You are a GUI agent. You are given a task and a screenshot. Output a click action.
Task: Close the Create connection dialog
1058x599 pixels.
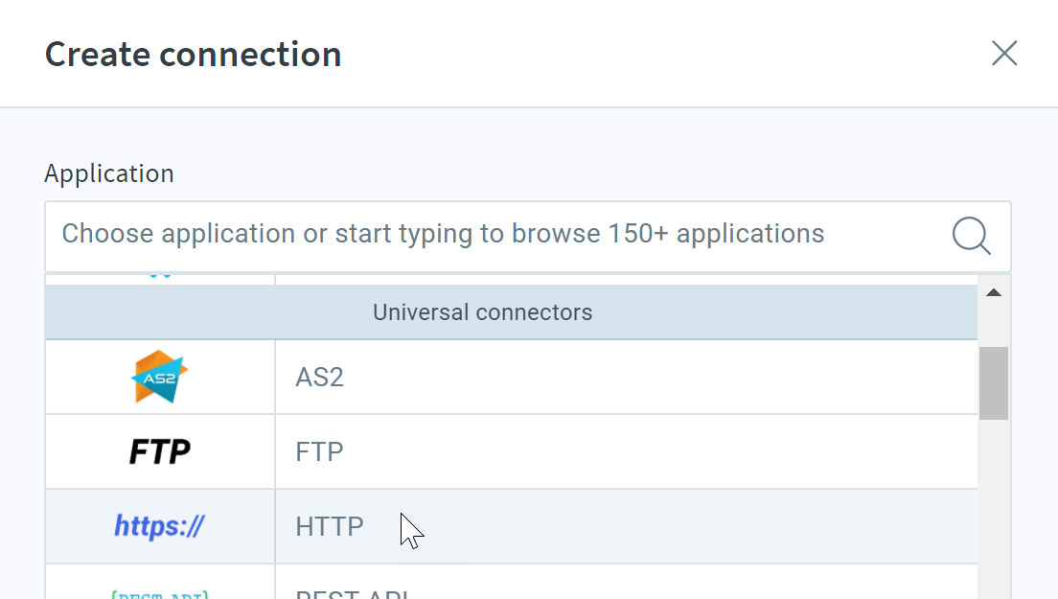coord(1004,54)
